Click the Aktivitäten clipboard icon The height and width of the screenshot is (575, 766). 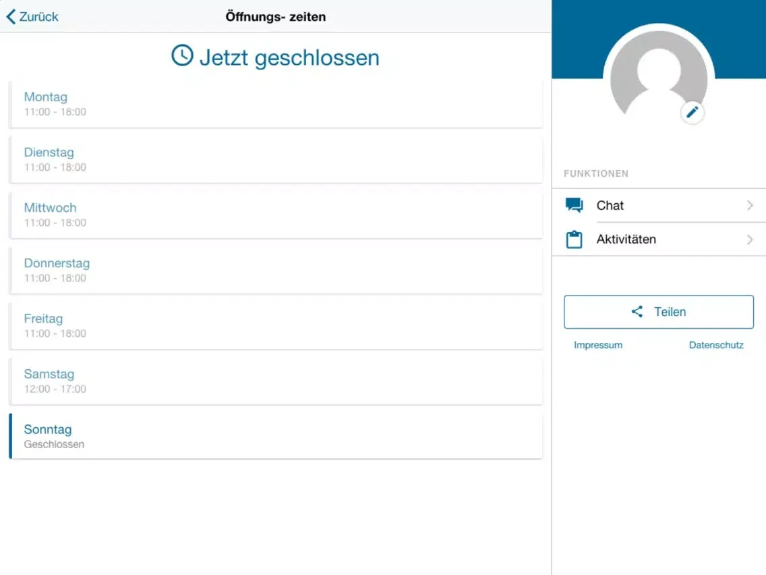point(574,240)
